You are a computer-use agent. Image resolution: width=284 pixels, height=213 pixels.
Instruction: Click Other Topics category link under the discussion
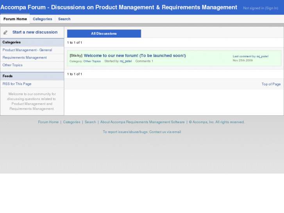[92, 61]
